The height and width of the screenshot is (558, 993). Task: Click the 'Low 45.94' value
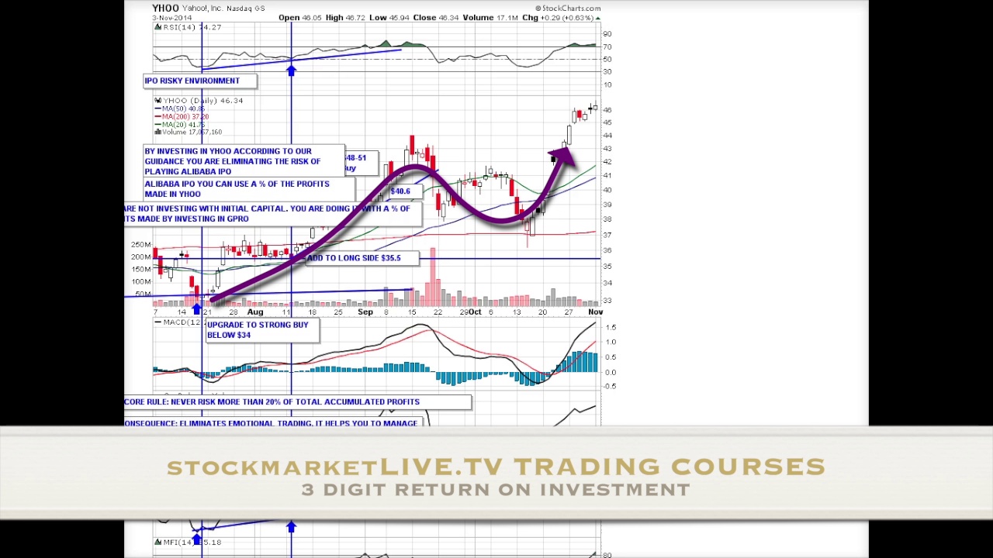389,18
